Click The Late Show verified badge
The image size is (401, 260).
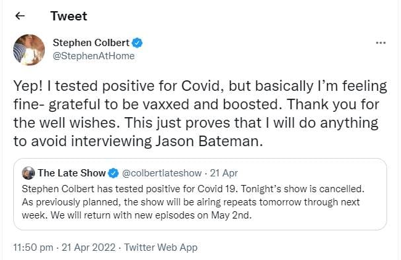pyautogui.click(x=113, y=173)
